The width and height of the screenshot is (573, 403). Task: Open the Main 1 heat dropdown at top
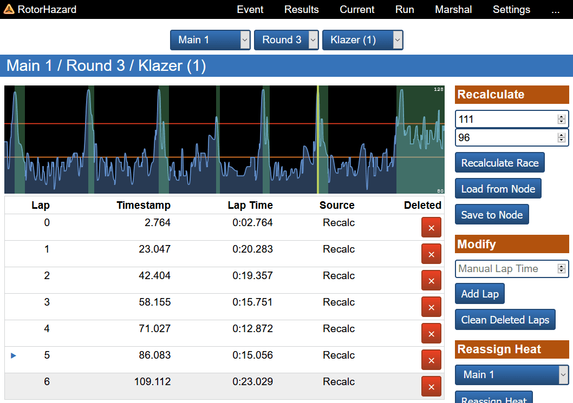(210, 40)
